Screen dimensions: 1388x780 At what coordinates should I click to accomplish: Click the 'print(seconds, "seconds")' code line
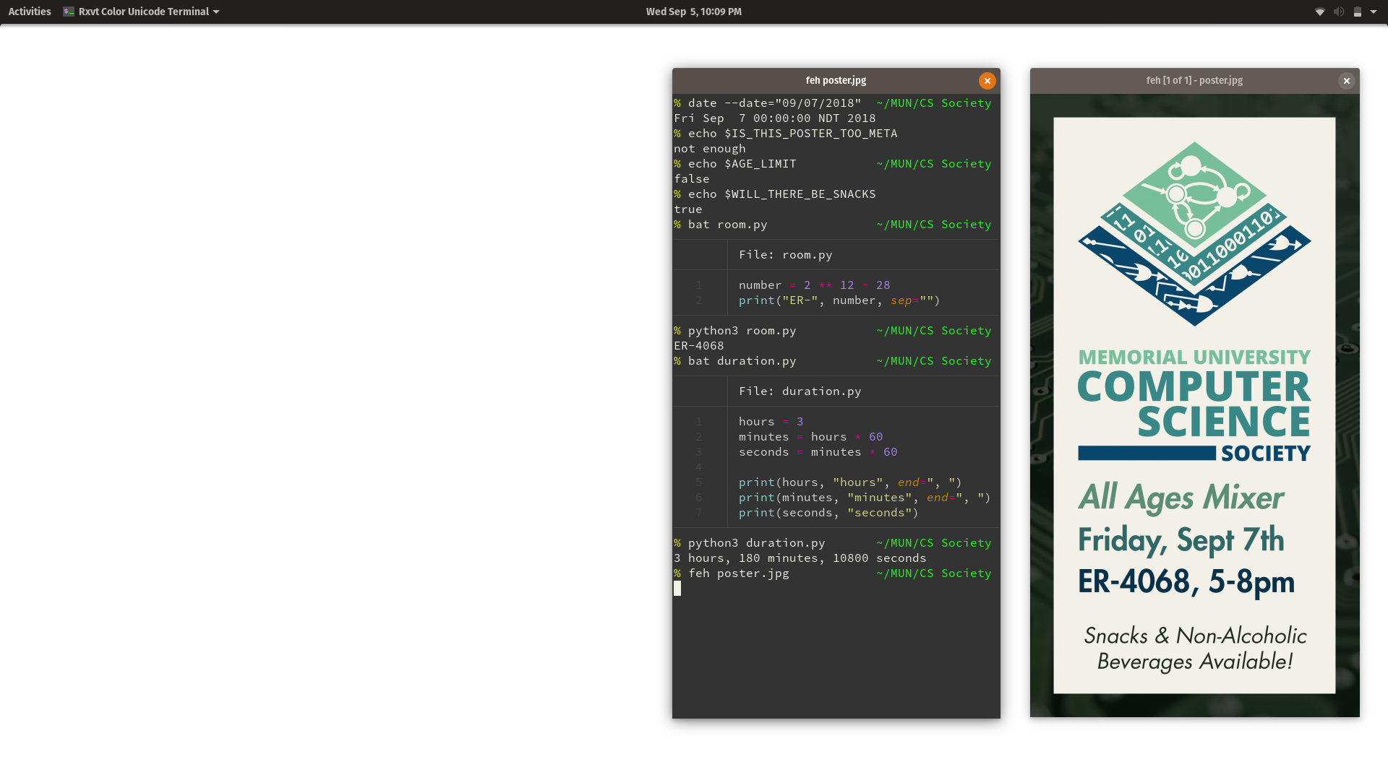point(828,513)
